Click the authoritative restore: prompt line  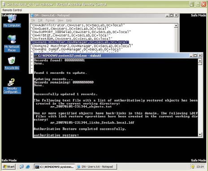tap(56, 135)
